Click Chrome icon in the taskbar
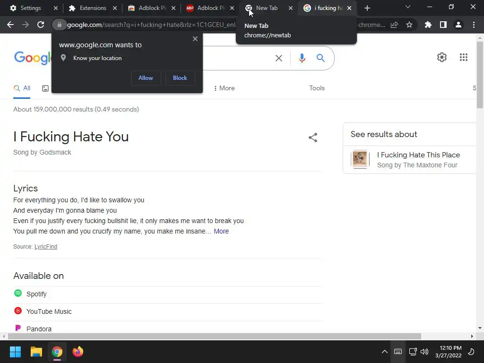This screenshot has width=484, height=363. click(x=57, y=352)
